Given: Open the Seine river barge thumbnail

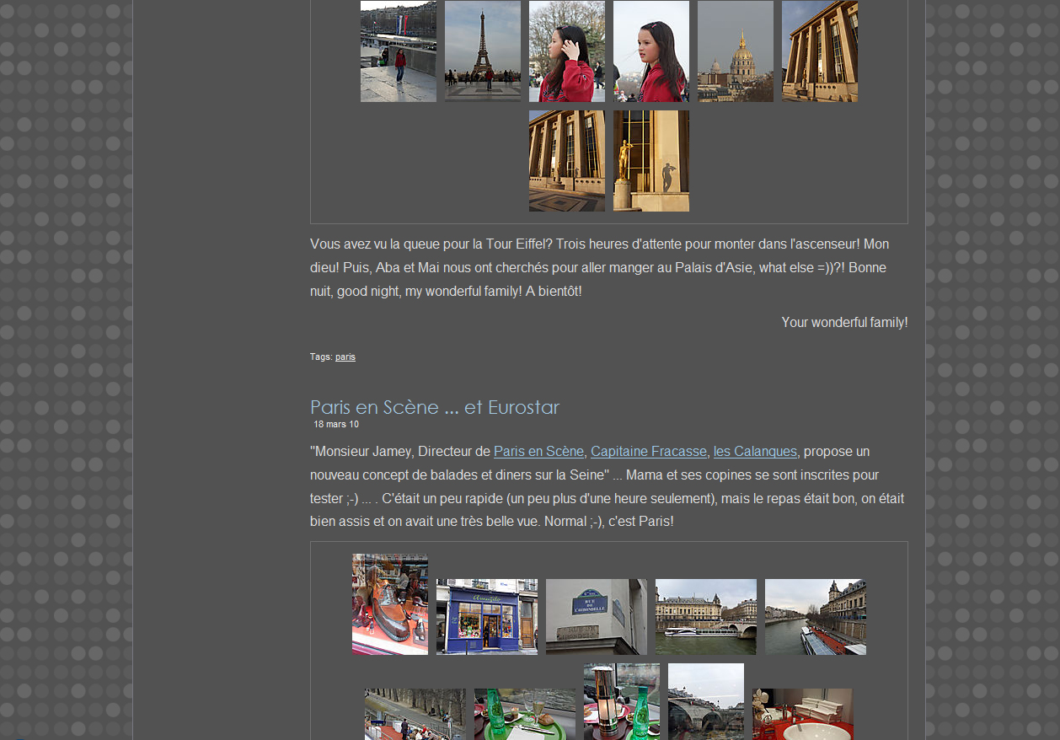Looking at the screenshot, I should (x=815, y=617).
